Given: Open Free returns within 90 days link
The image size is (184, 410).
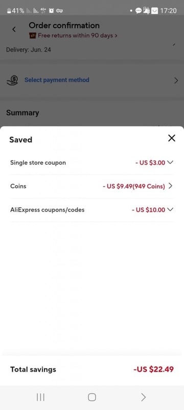Looking at the screenshot, I should (77, 35).
